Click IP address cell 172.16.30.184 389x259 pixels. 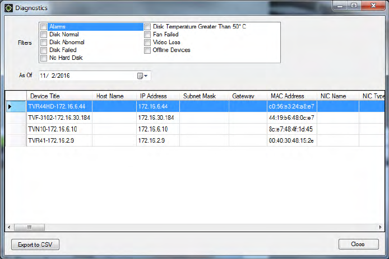[x=158, y=117]
